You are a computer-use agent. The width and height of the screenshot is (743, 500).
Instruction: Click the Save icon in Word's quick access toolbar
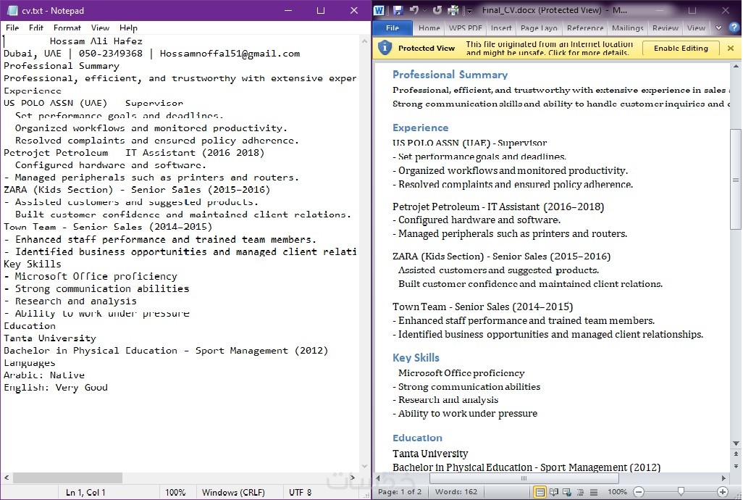(x=398, y=10)
